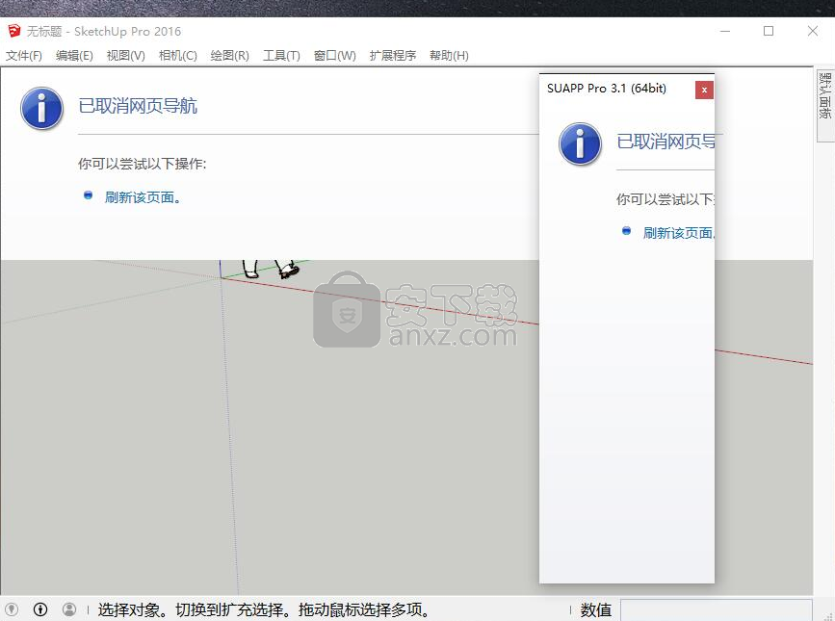Open the 帮助(H) menu
The height and width of the screenshot is (621, 835).
(x=449, y=55)
